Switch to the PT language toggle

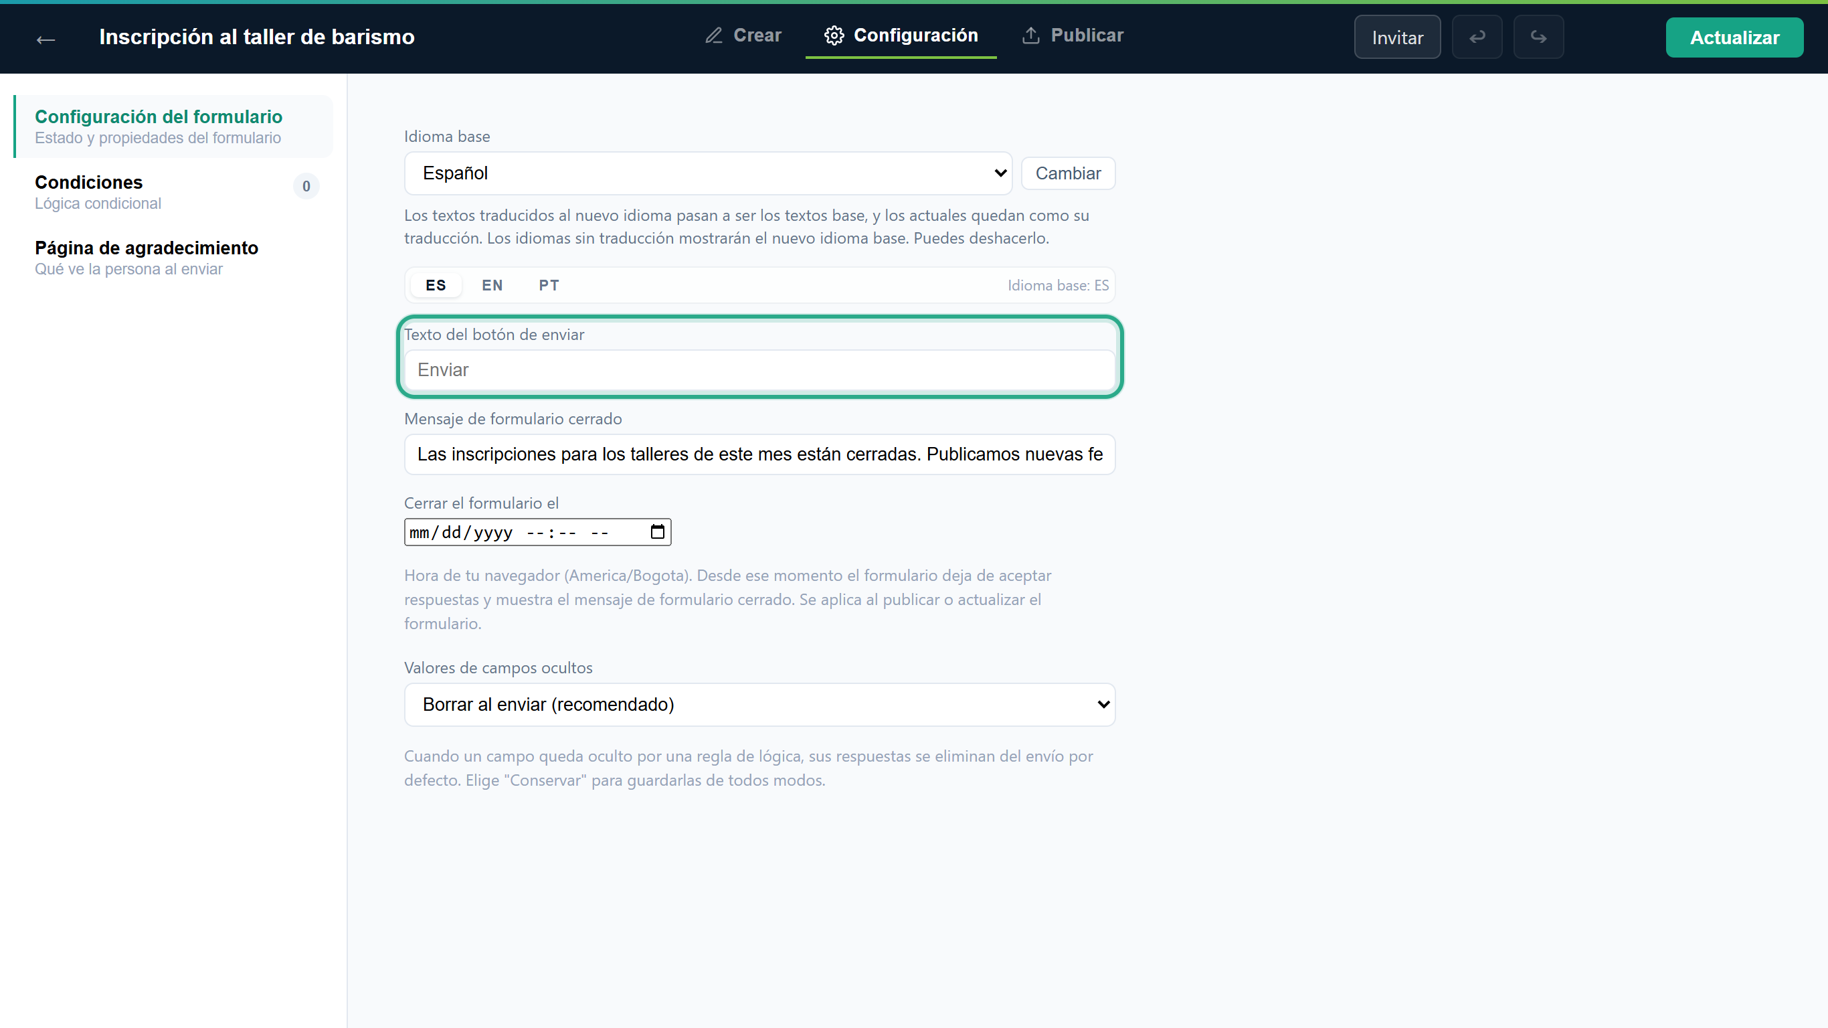coord(549,285)
